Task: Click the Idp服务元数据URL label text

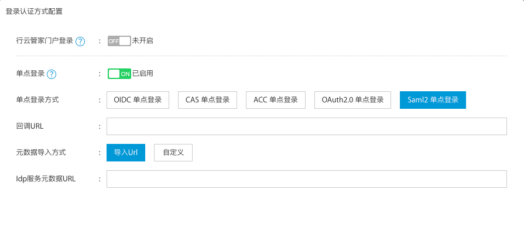Action: point(46,179)
